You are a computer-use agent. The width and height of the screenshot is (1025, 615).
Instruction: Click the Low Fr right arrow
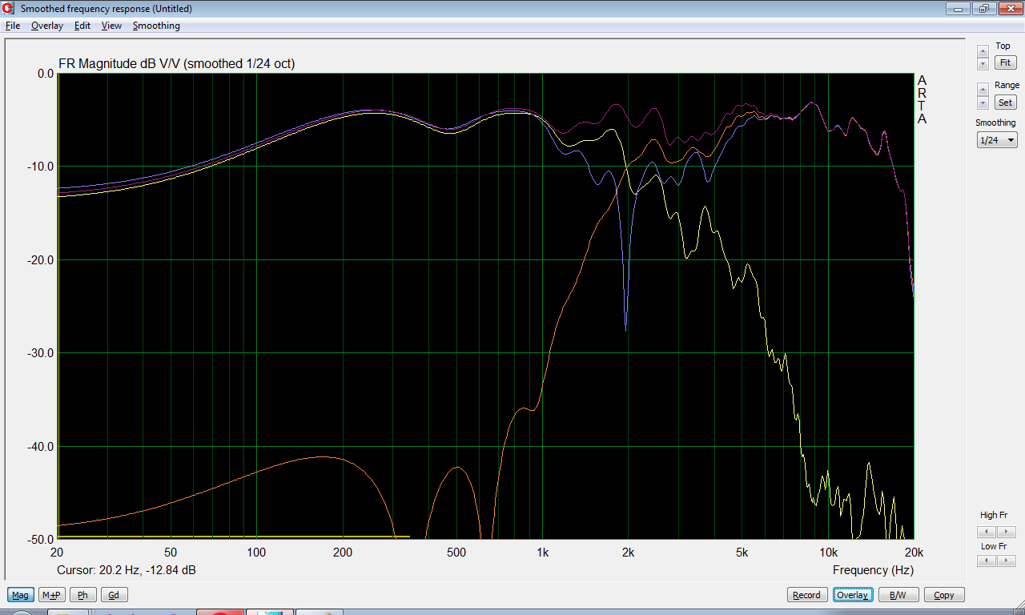[1007, 561]
